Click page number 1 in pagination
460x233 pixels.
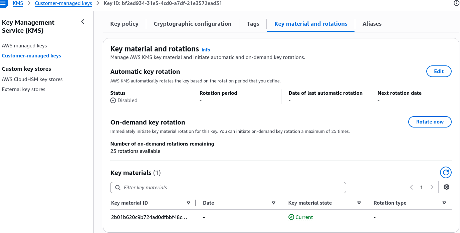pyautogui.click(x=422, y=187)
